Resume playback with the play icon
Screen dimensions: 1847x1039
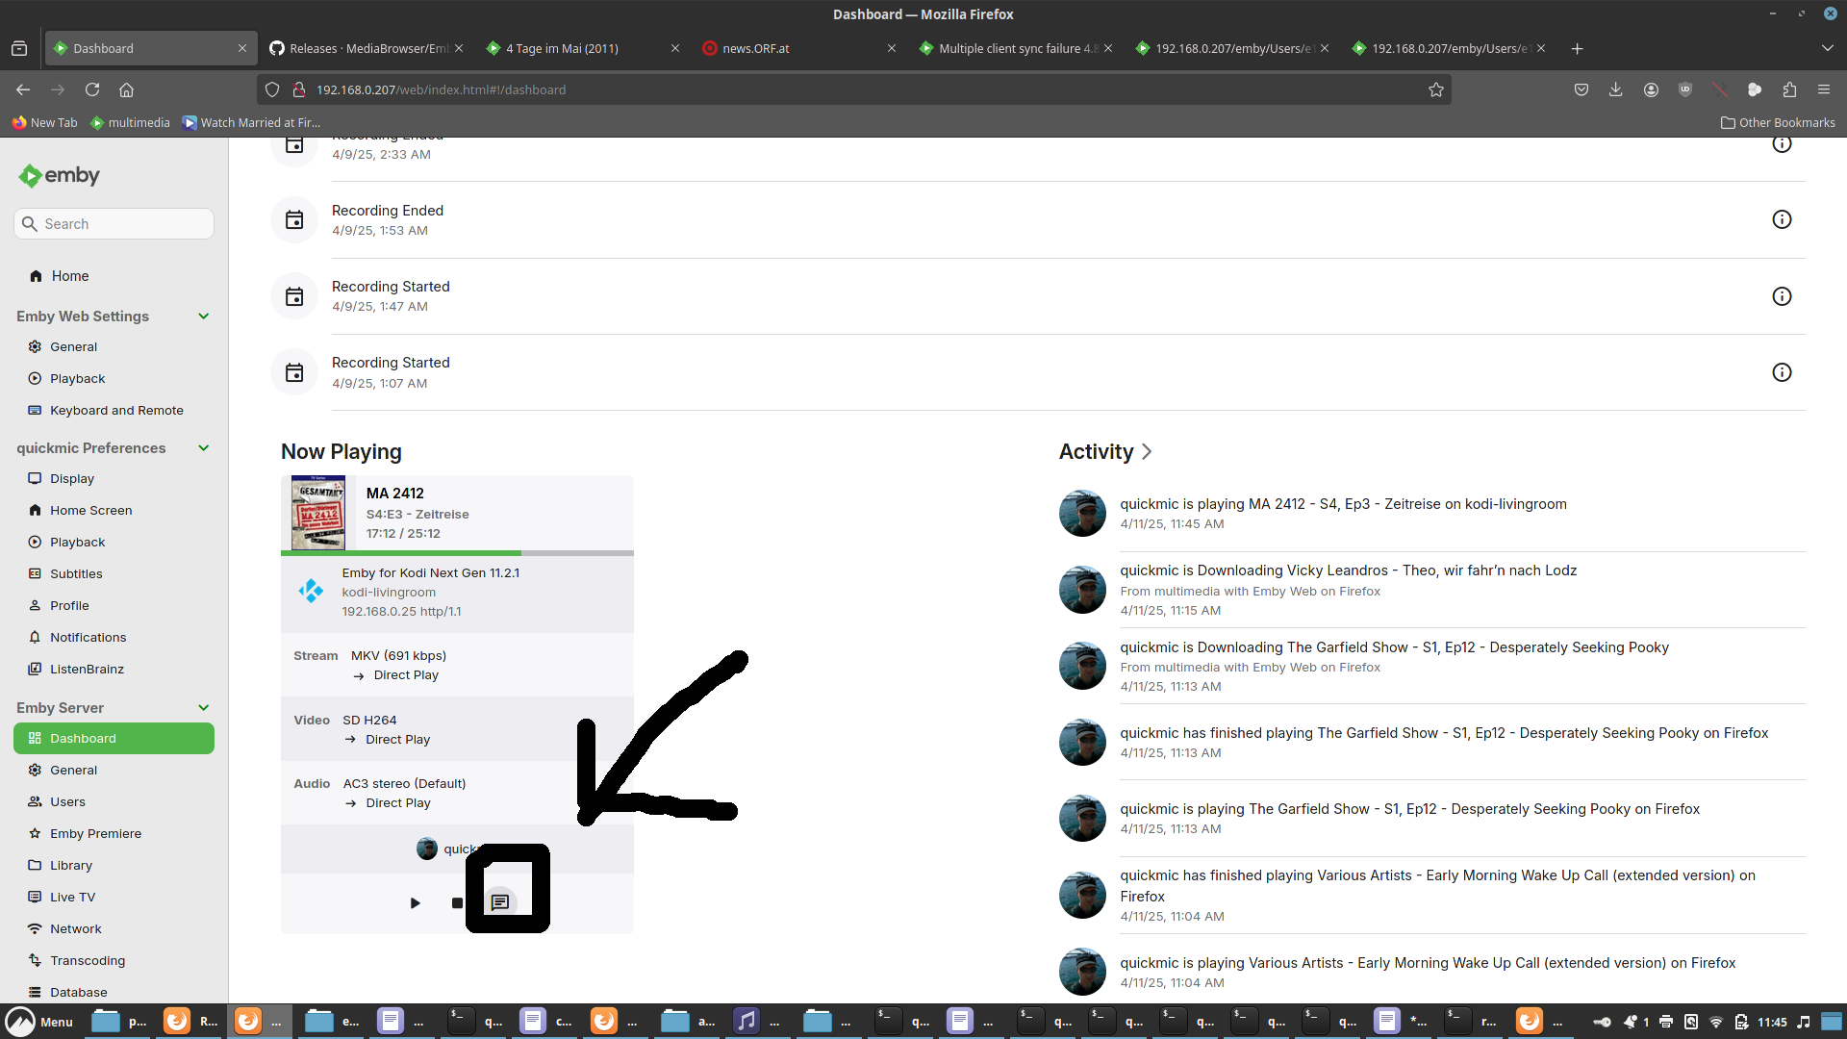415,902
